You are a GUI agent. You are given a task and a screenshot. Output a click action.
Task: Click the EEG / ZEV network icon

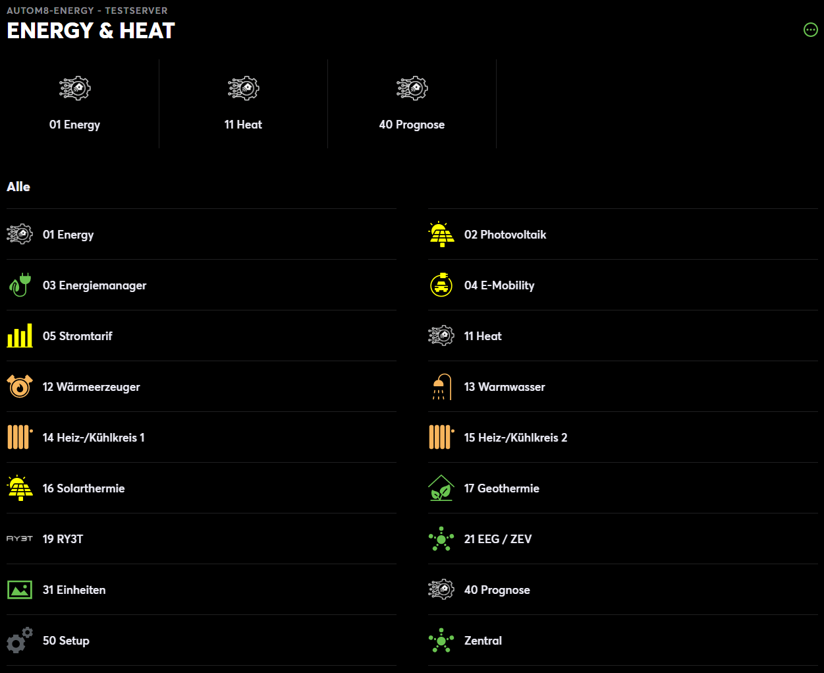coord(441,539)
